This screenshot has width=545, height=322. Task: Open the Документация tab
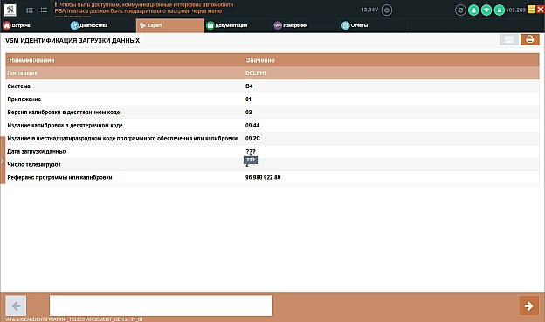pyautogui.click(x=227, y=25)
